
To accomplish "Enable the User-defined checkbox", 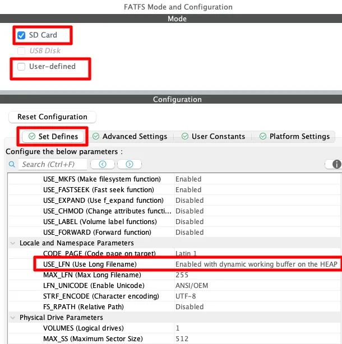I will 21,67.
